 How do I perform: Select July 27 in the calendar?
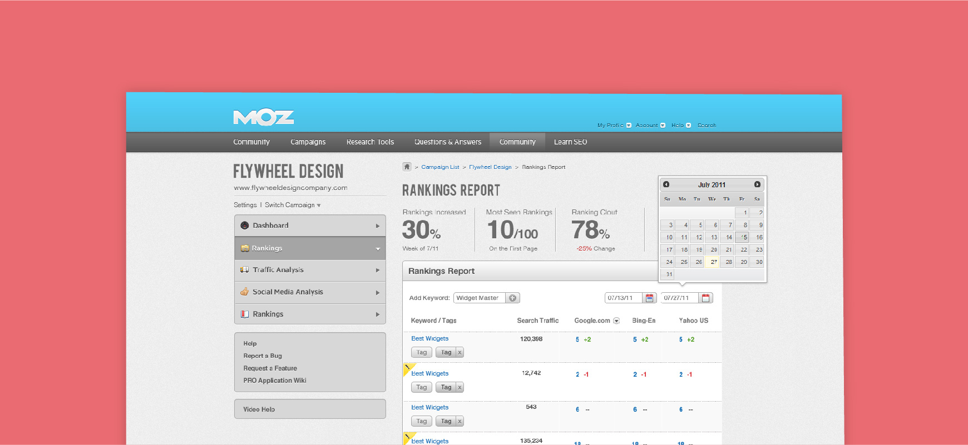712,262
